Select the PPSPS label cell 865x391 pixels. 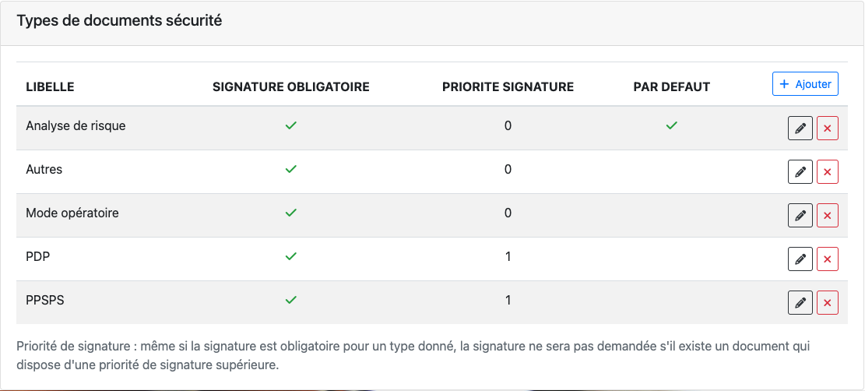[x=45, y=300]
